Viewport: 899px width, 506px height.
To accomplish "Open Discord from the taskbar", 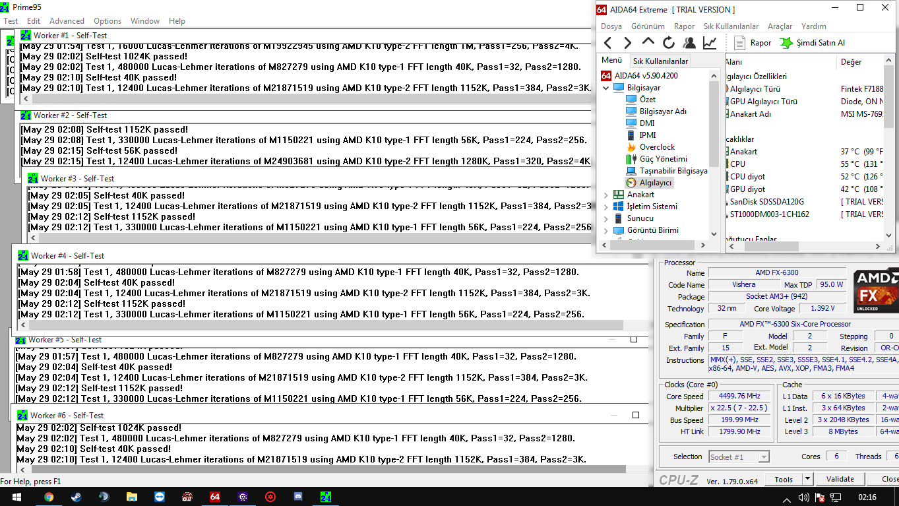I will pos(298,497).
